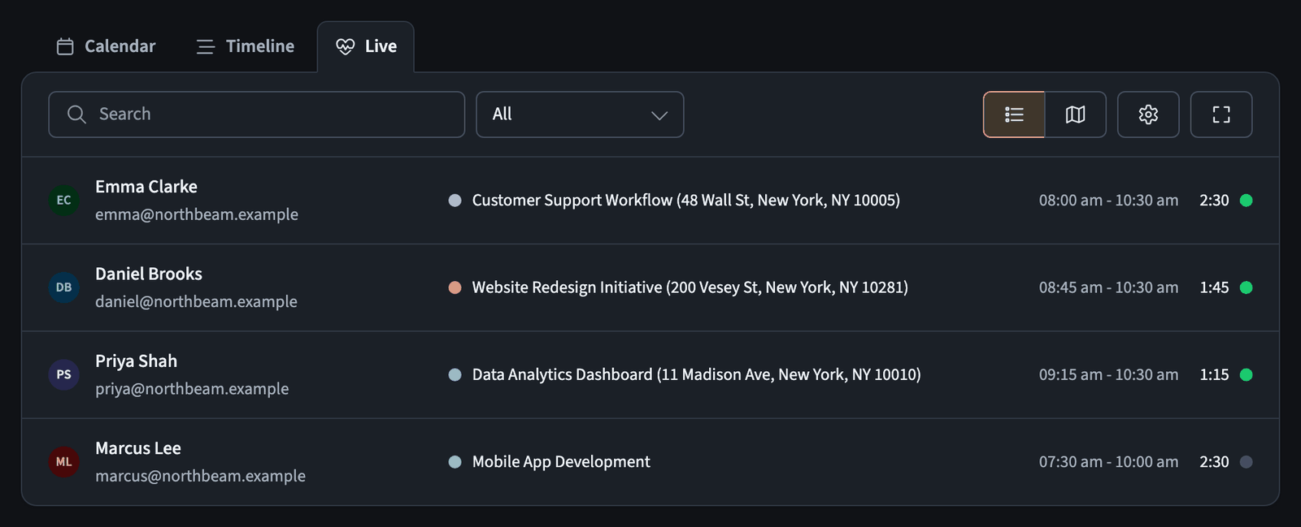Screen dimensions: 1301x527
Task: Open settings with the gear icon
Action: [1148, 114]
